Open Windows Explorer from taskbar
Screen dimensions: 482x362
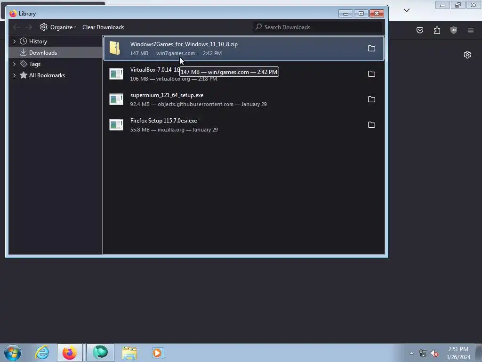129,353
